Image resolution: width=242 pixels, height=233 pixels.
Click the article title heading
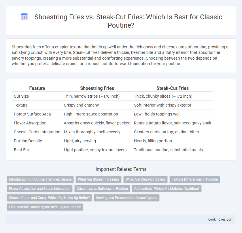pos(128,21)
